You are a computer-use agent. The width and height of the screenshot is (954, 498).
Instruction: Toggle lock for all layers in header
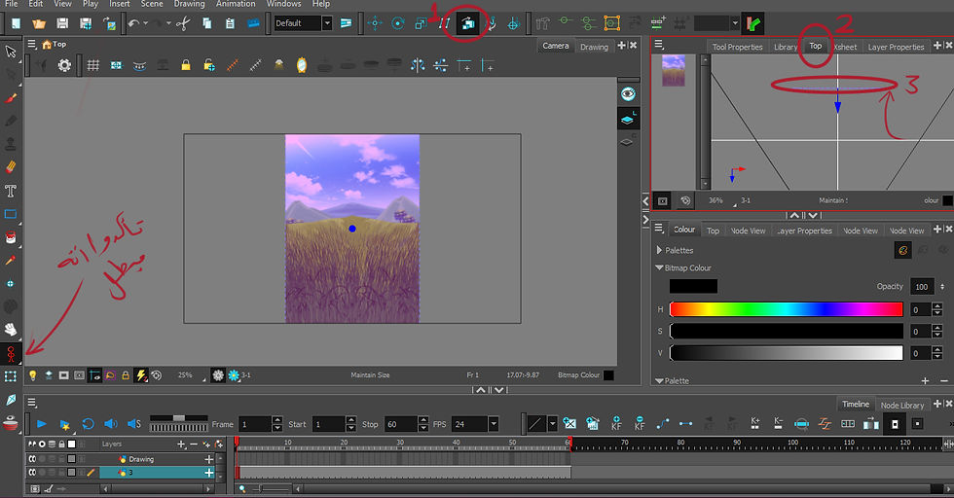61,444
